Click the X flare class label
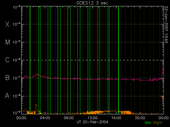 [7, 24]
